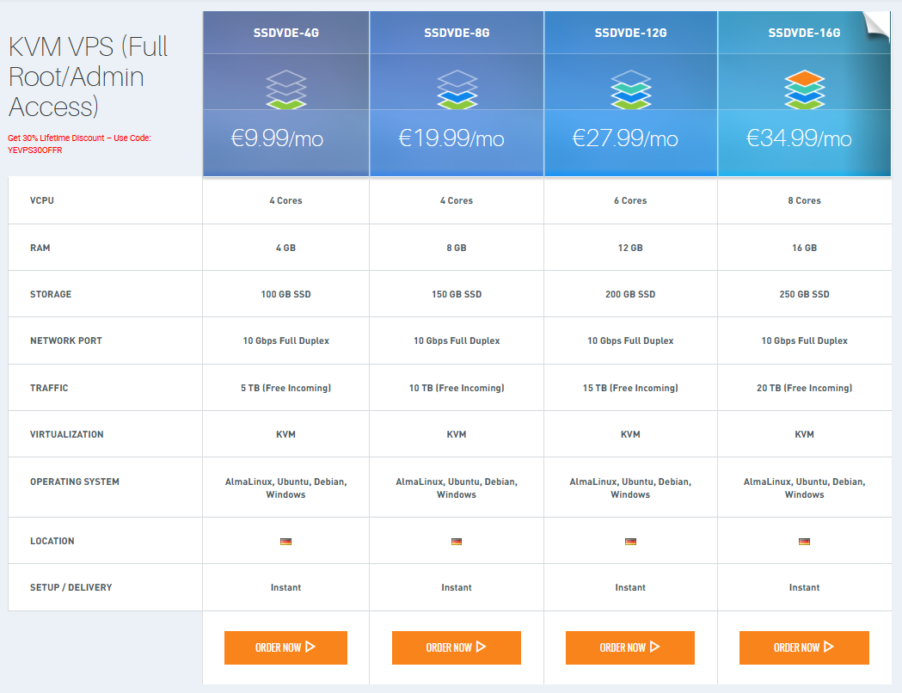
Task: Click the SSDVDE-12G layered stack icon
Action: [x=630, y=90]
